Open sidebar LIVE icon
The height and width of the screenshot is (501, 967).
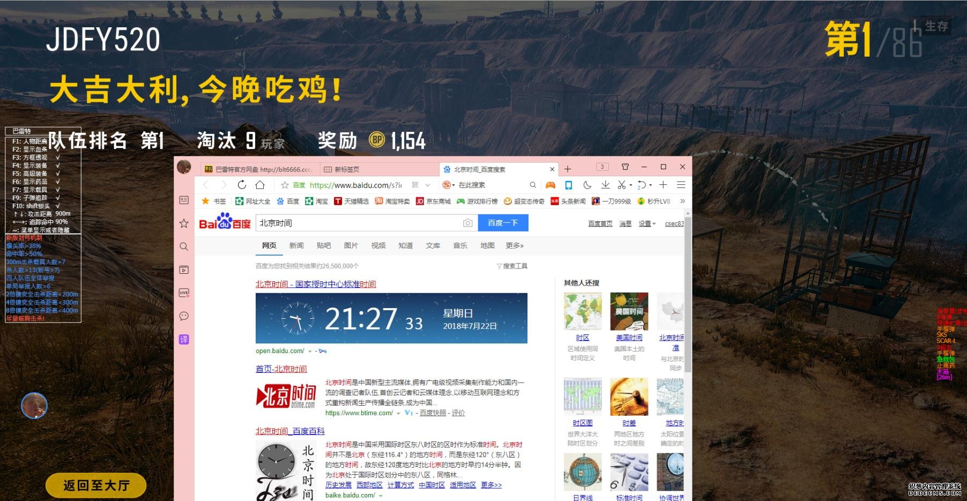click(184, 293)
